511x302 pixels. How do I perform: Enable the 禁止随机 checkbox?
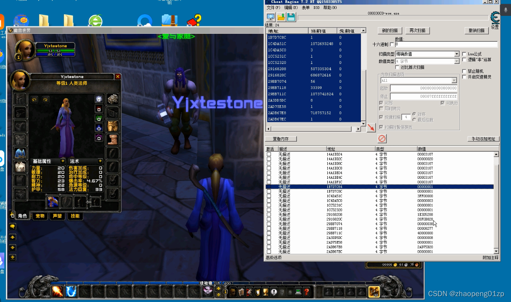click(x=464, y=71)
